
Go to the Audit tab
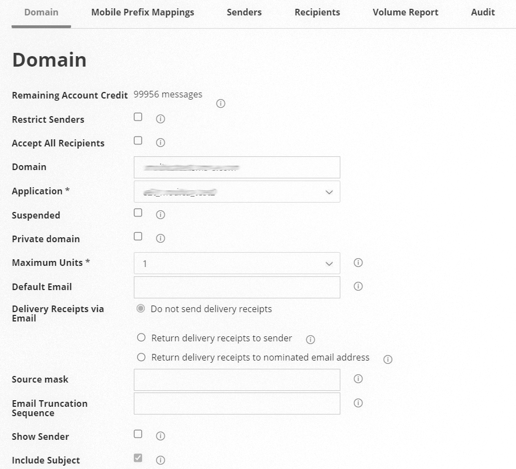(483, 12)
